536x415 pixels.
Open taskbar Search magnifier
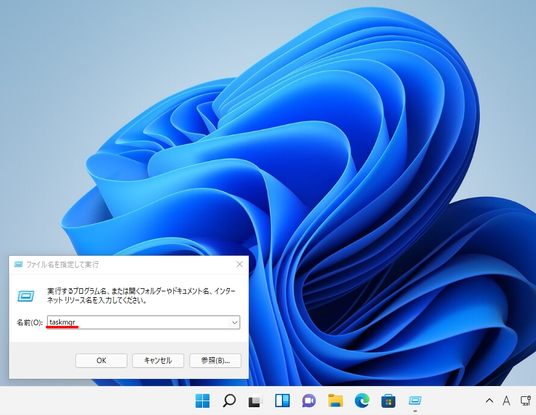pyautogui.click(x=229, y=401)
